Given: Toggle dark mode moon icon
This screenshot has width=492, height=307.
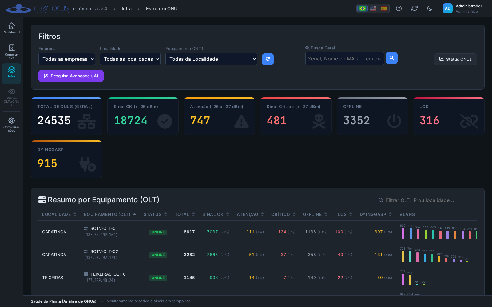Looking at the screenshot, I should tap(430, 8).
